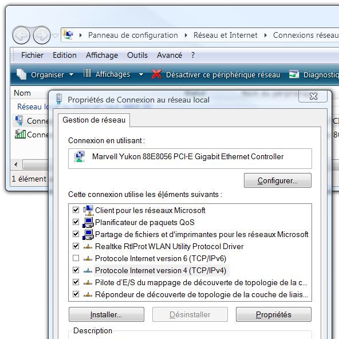Screen dimensions: 339x339
Task: Uncheck Client pour les réseaux Microsoft
Action: tap(76, 210)
